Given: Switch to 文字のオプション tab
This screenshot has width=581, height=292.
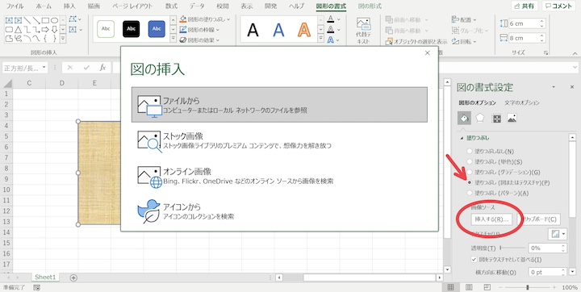Looking at the screenshot, I should (x=522, y=102).
